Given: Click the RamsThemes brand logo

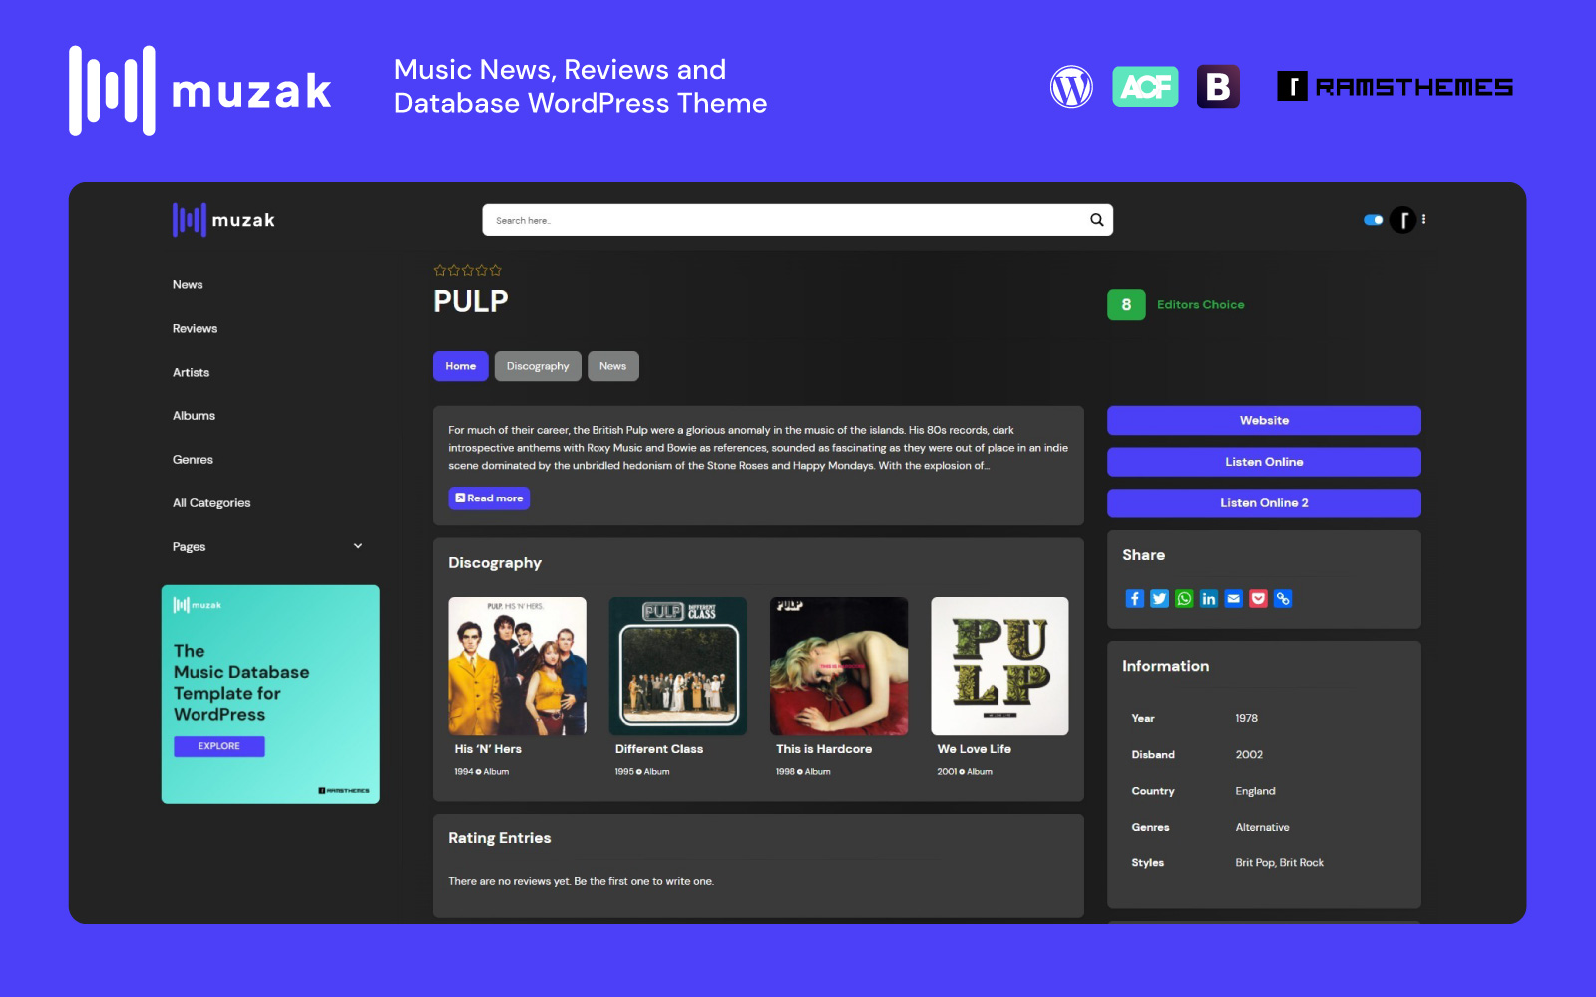Looking at the screenshot, I should (1395, 87).
